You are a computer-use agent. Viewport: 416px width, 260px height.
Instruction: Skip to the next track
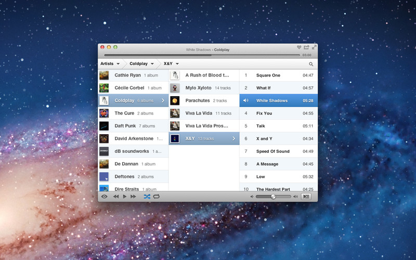click(x=133, y=197)
